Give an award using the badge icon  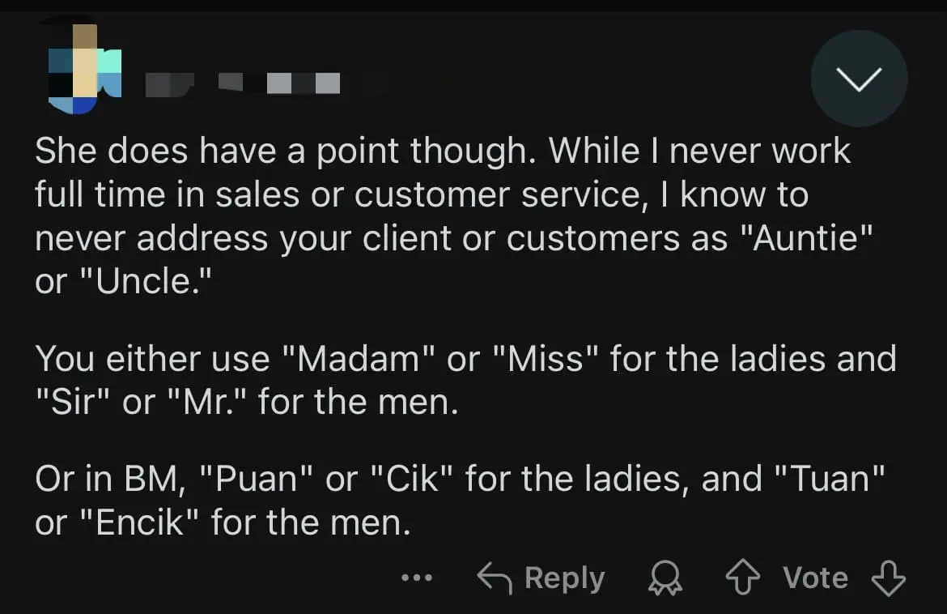pos(665,578)
